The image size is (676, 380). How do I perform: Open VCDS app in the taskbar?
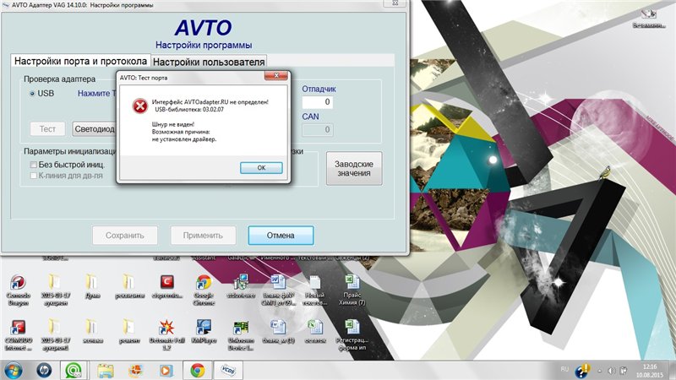(228, 369)
